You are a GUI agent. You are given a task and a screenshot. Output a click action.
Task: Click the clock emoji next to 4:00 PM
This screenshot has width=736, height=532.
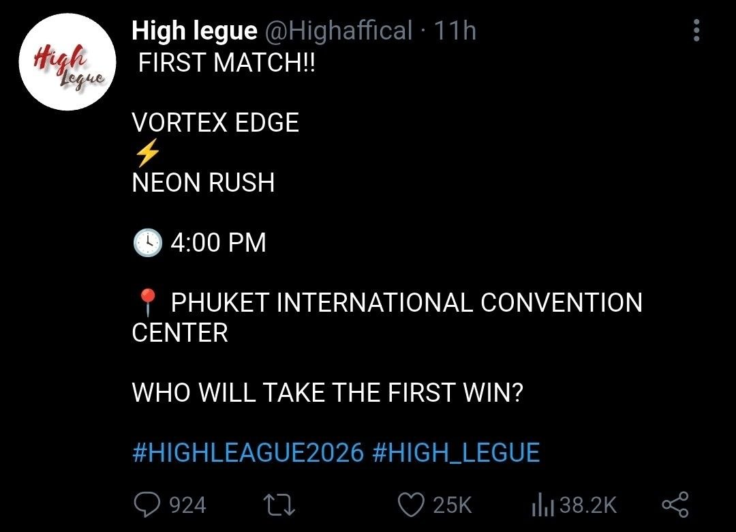point(148,243)
